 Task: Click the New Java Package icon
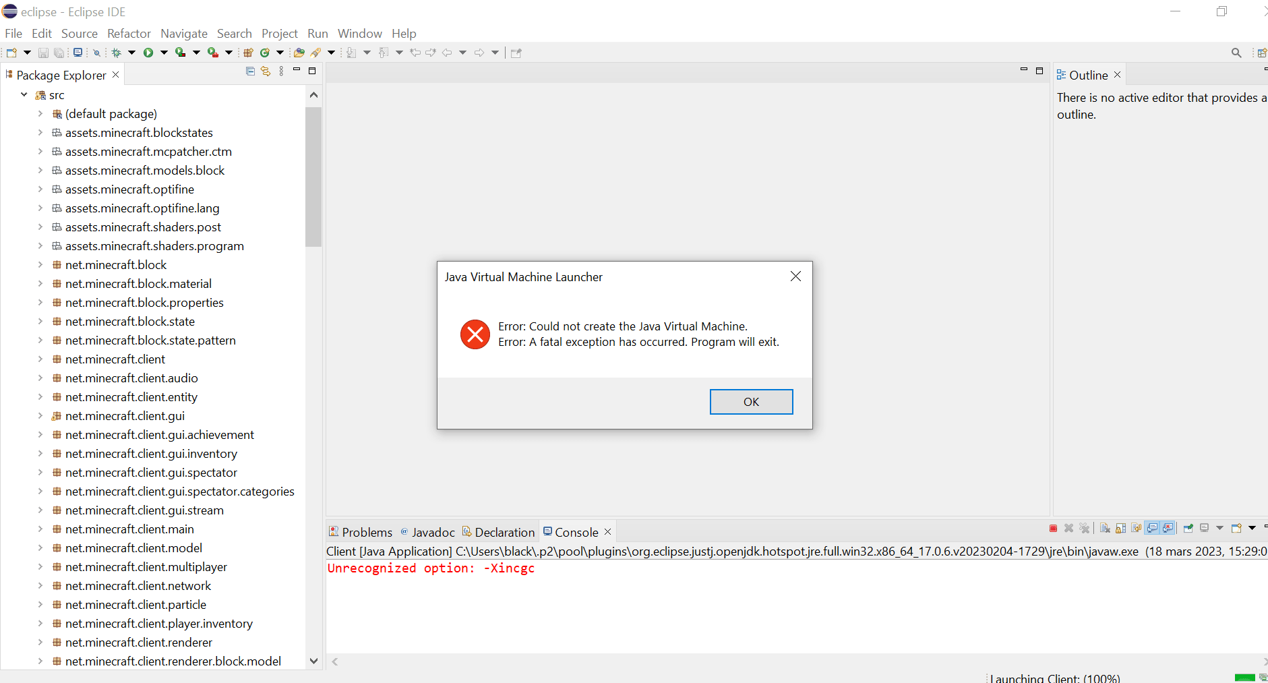pyautogui.click(x=248, y=53)
